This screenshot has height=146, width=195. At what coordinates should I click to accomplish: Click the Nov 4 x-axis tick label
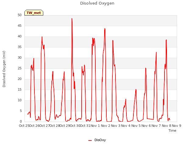pos(126,126)
